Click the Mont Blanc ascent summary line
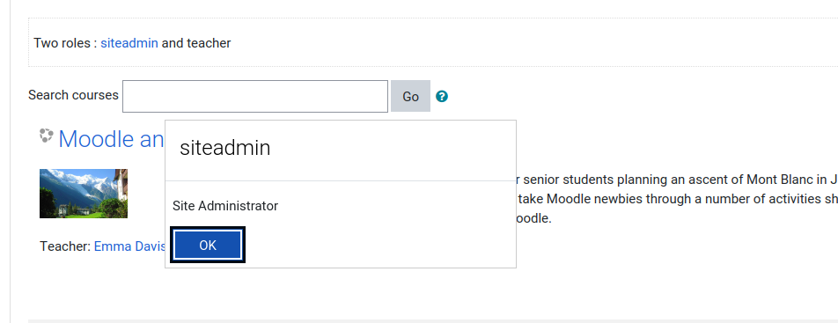 click(x=677, y=180)
